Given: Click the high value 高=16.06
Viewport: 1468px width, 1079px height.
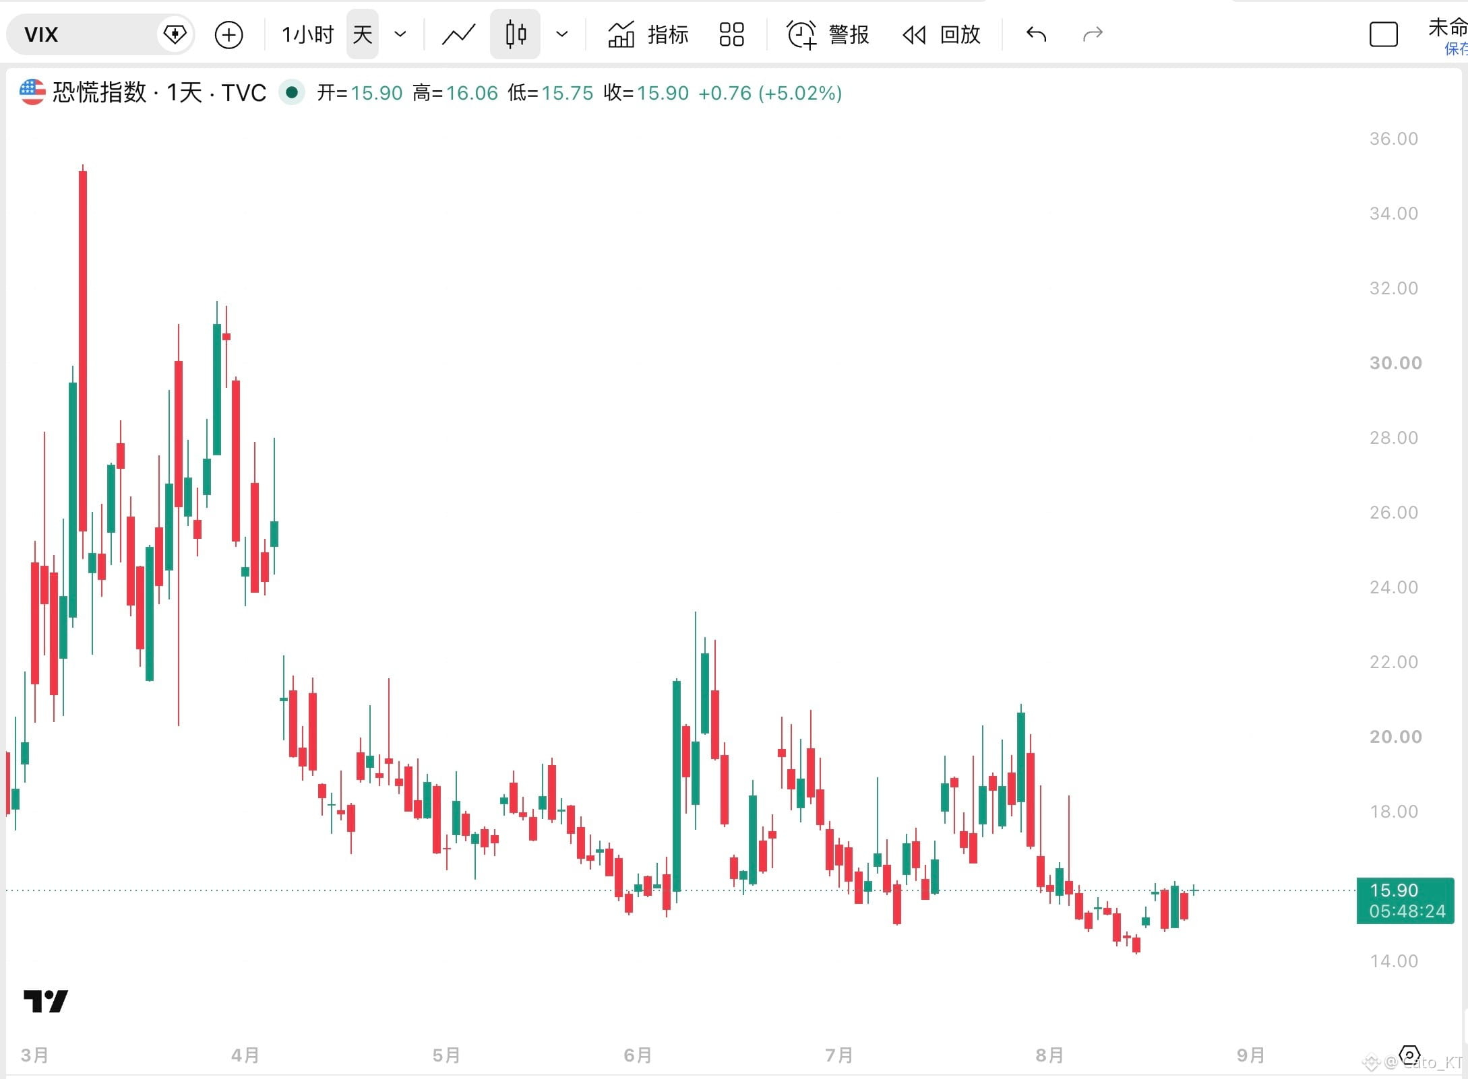Looking at the screenshot, I should pos(456,93).
